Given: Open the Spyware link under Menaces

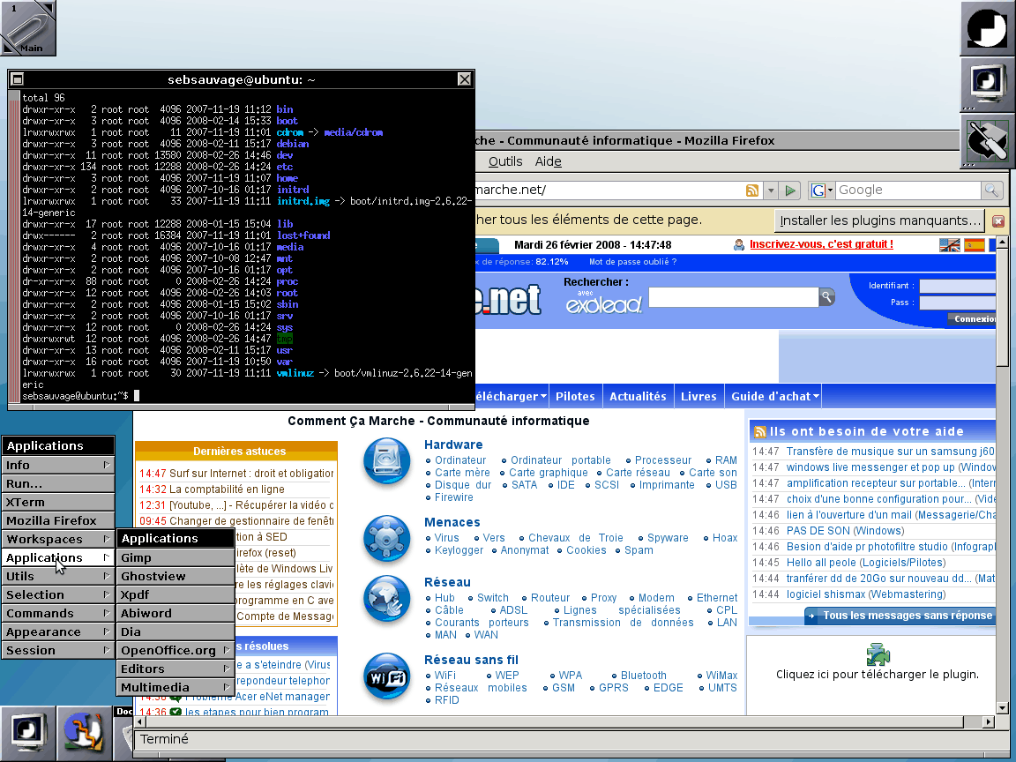Looking at the screenshot, I should coord(668,538).
